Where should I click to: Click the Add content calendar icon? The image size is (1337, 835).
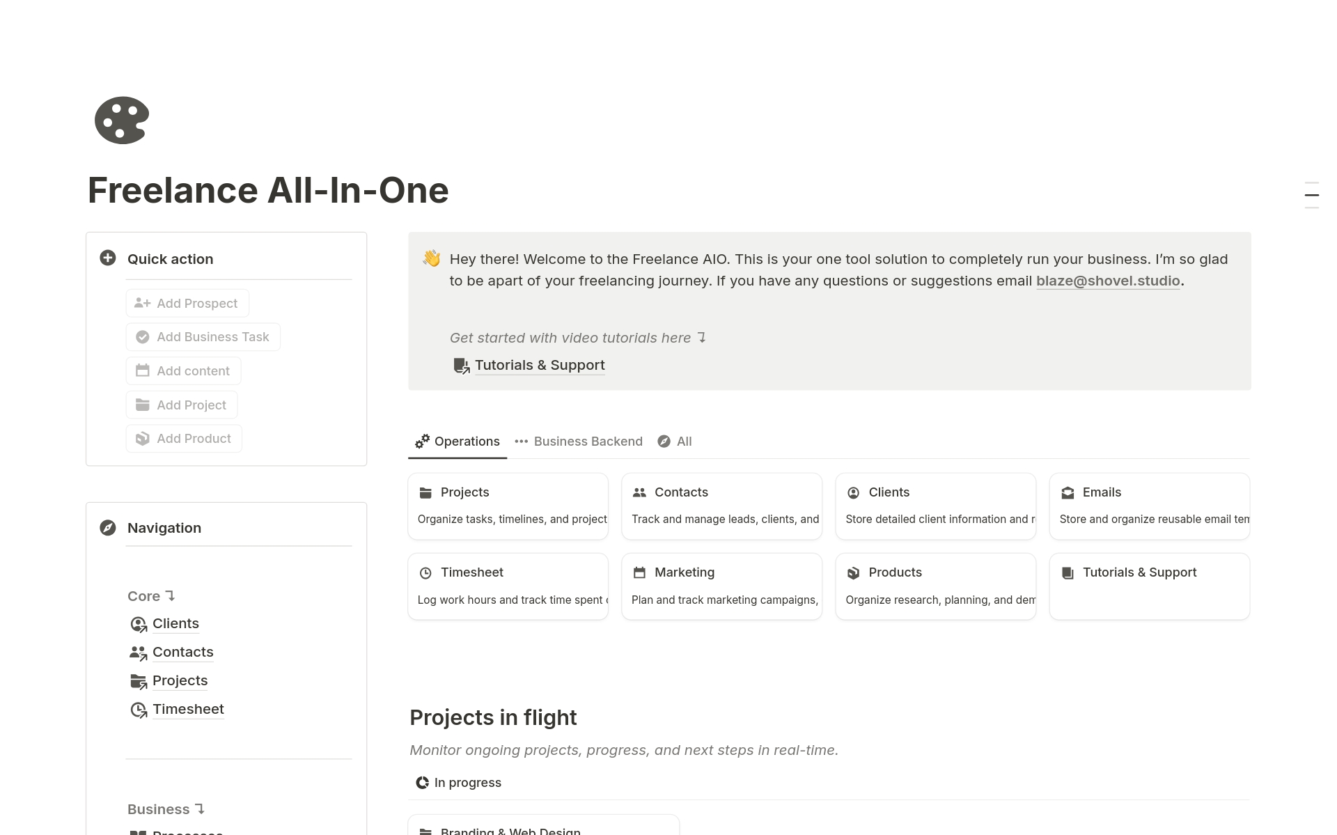pyautogui.click(x=143, y=370)
